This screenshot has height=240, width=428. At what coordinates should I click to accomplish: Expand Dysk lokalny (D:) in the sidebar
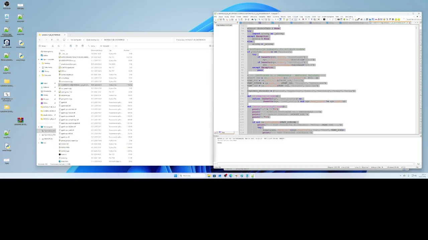pos(40,135)
